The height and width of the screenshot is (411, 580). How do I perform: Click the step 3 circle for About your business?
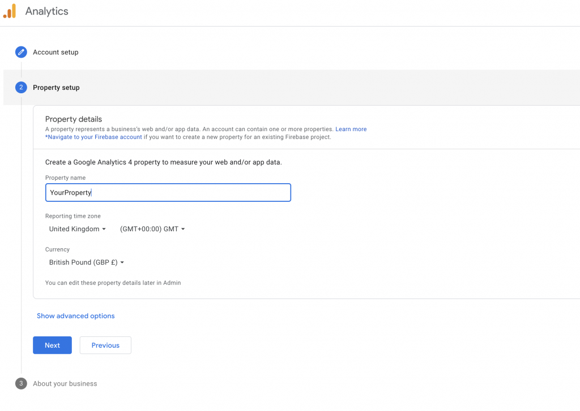21,383
